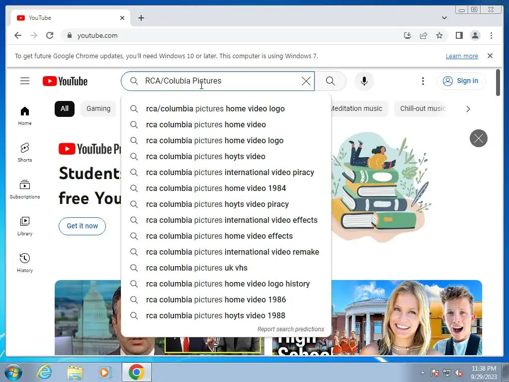Select suggestion 'rca columbia pictures home video'
The image size is (509, 382).
[226, 124]
